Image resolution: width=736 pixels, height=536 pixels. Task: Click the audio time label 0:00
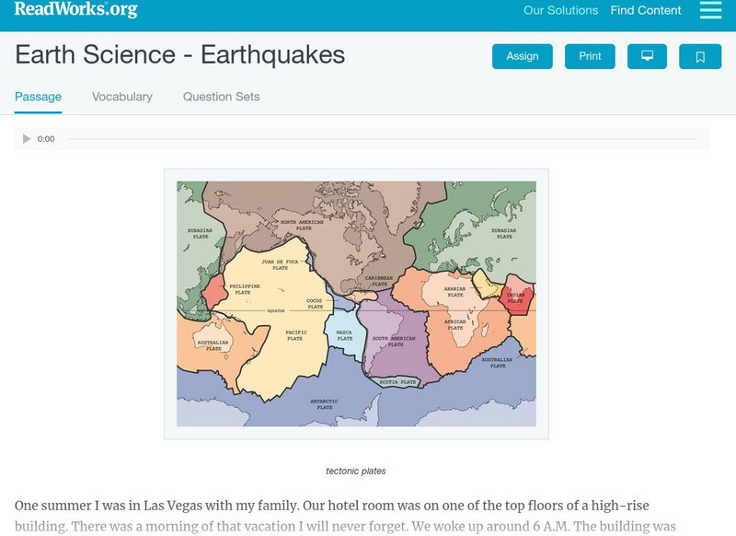tap(46, 139)
